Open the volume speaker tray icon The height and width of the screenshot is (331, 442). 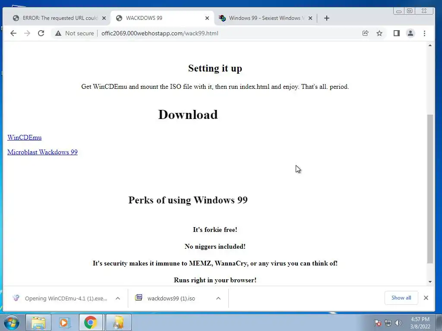(x=398, y=323)
